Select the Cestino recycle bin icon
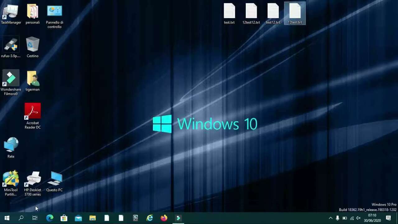The image size is (398, 224). point(33,48)
